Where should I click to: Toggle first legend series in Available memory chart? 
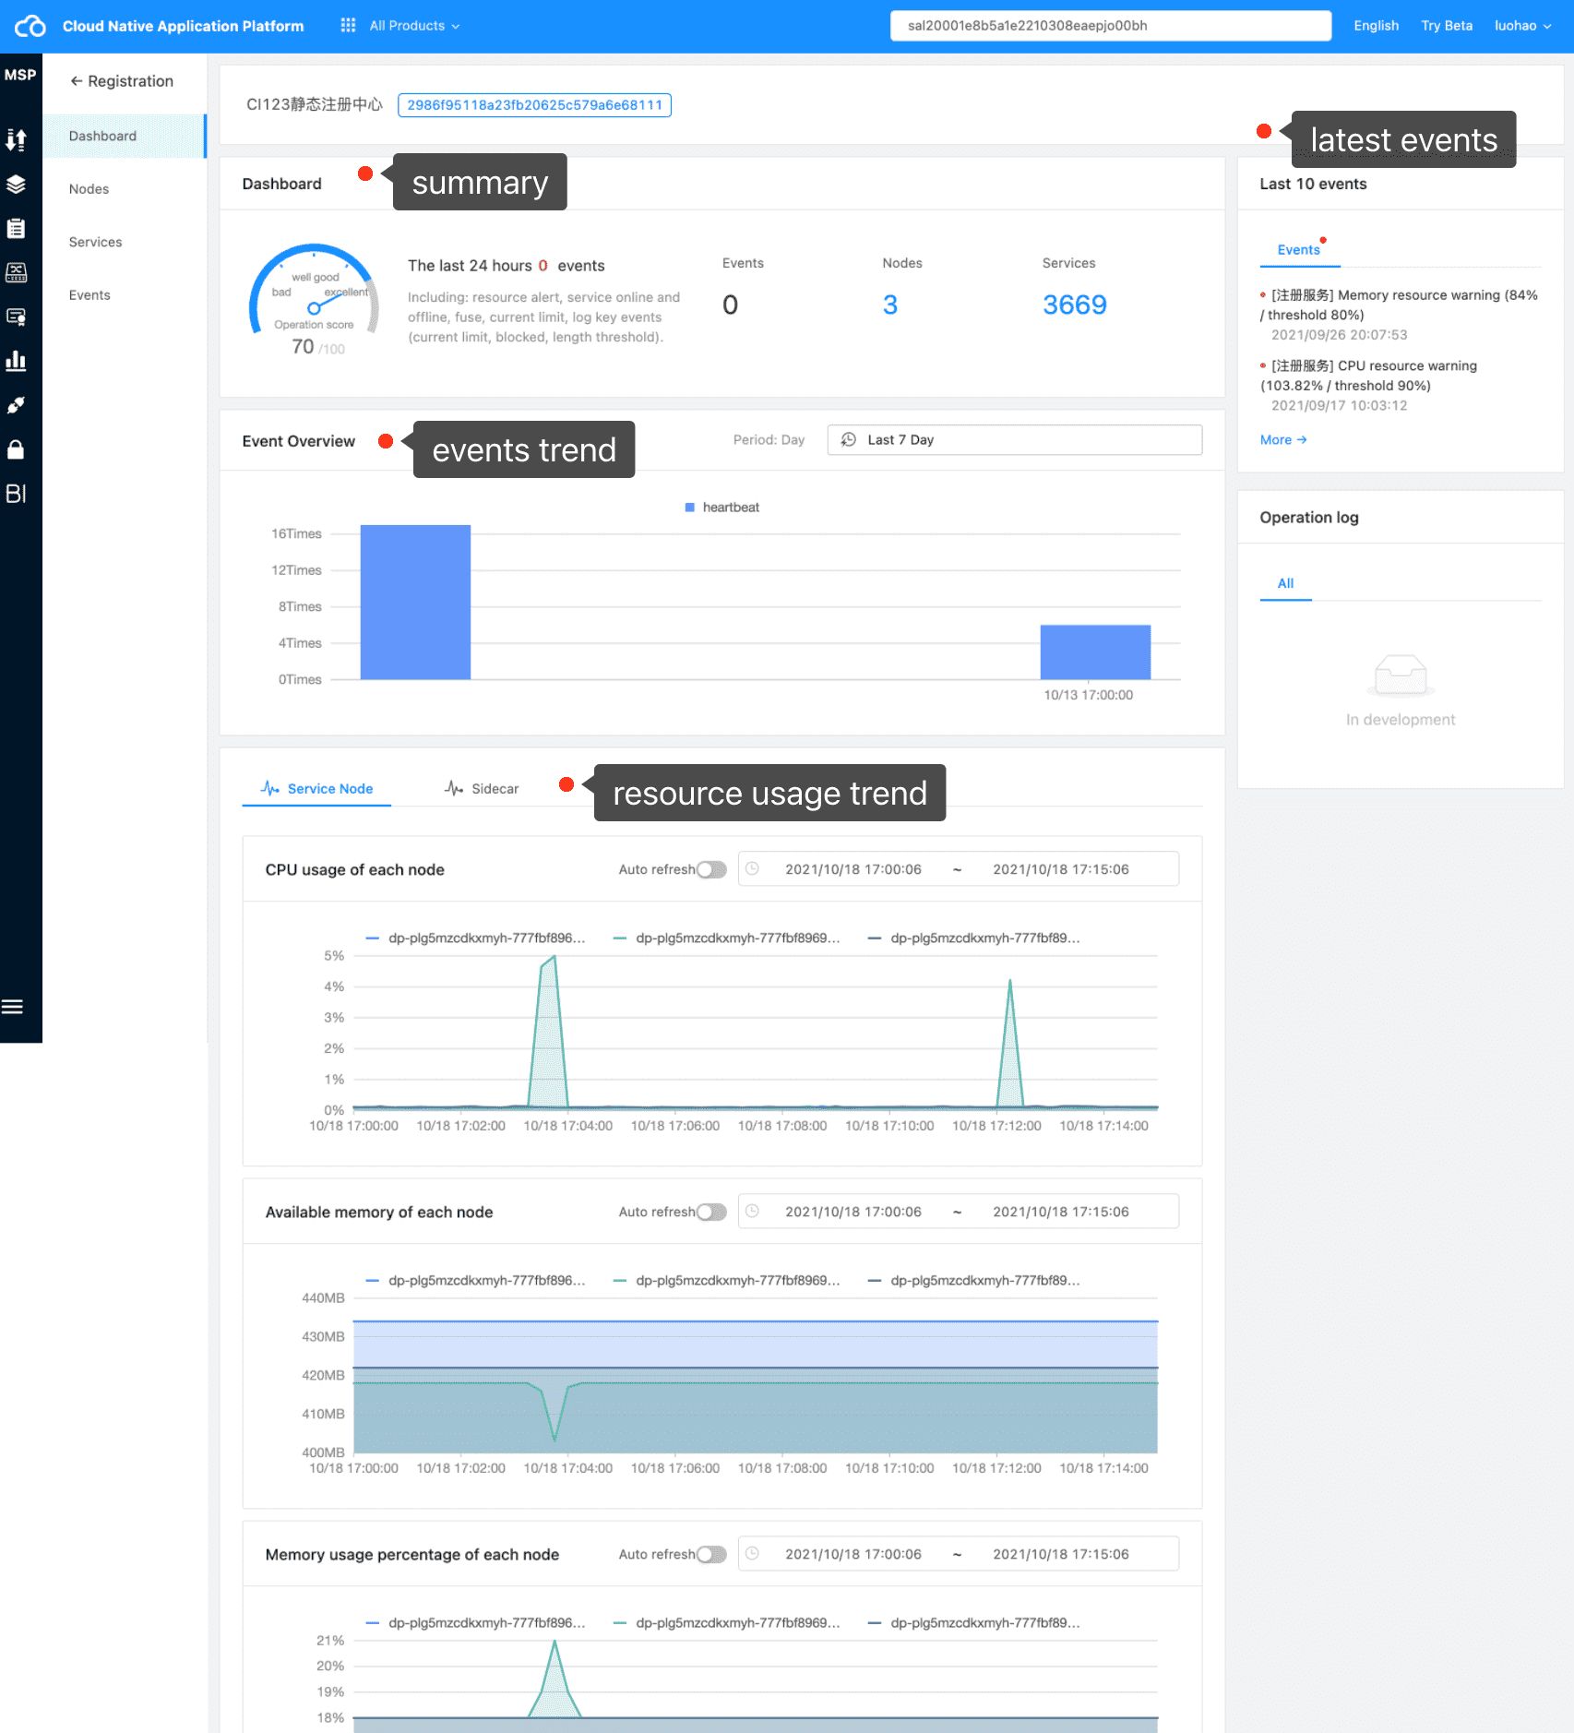click(x=476, y=1281)
